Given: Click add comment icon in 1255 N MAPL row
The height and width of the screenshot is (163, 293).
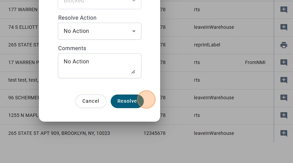Looking at the screenshot, I should [284, 115].
